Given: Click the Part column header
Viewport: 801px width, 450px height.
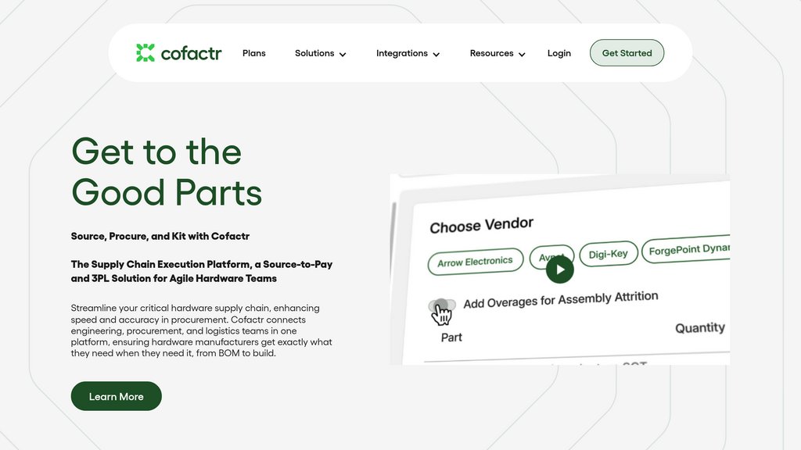Looking at the screenshot, I should point(451,337).
